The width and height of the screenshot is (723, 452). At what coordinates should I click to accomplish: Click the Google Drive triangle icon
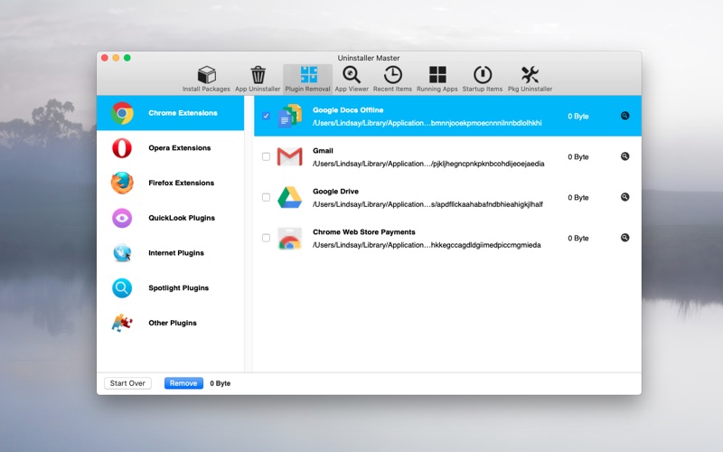click(x=289, y=197)
